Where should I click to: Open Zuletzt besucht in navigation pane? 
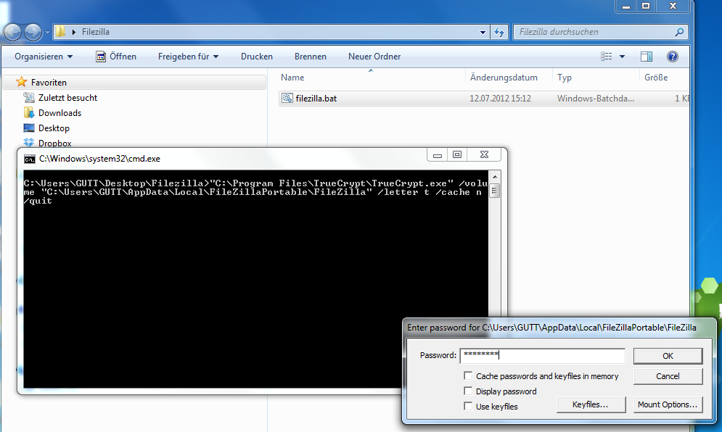[x=67, y=98]
